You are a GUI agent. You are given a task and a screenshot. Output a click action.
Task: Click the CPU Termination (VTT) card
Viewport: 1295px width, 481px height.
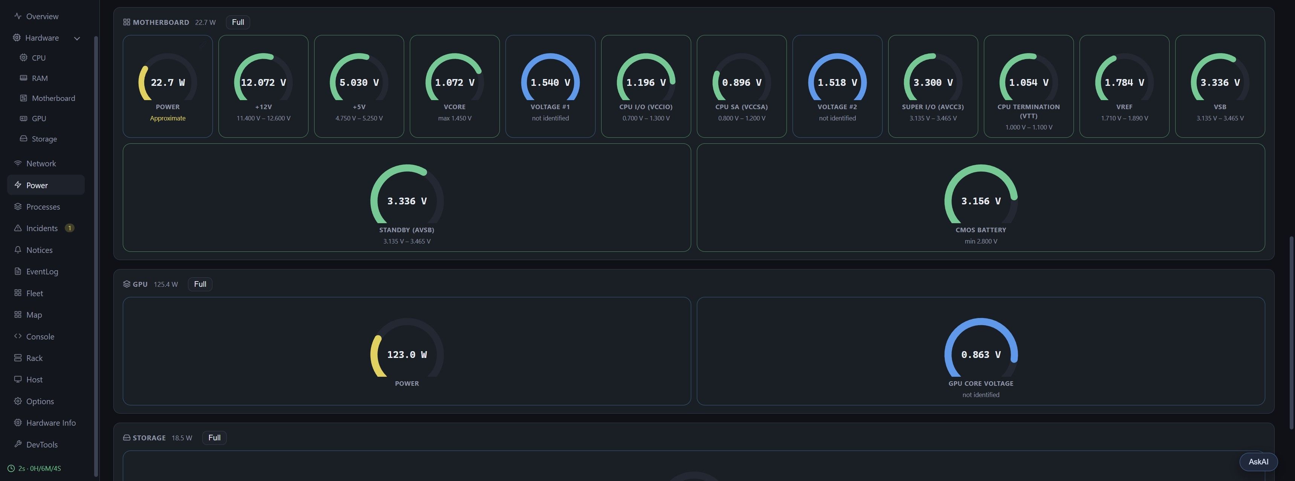(1029, 86)
